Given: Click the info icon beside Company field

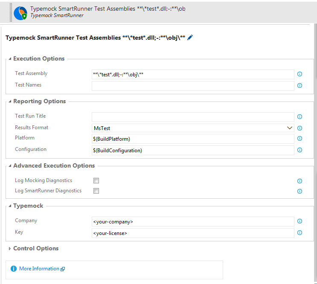Looking at the screenshot, I should 300,221.
